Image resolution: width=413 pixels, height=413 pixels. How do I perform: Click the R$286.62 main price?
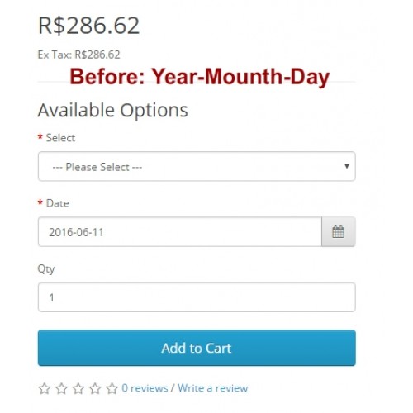(89, 26)
